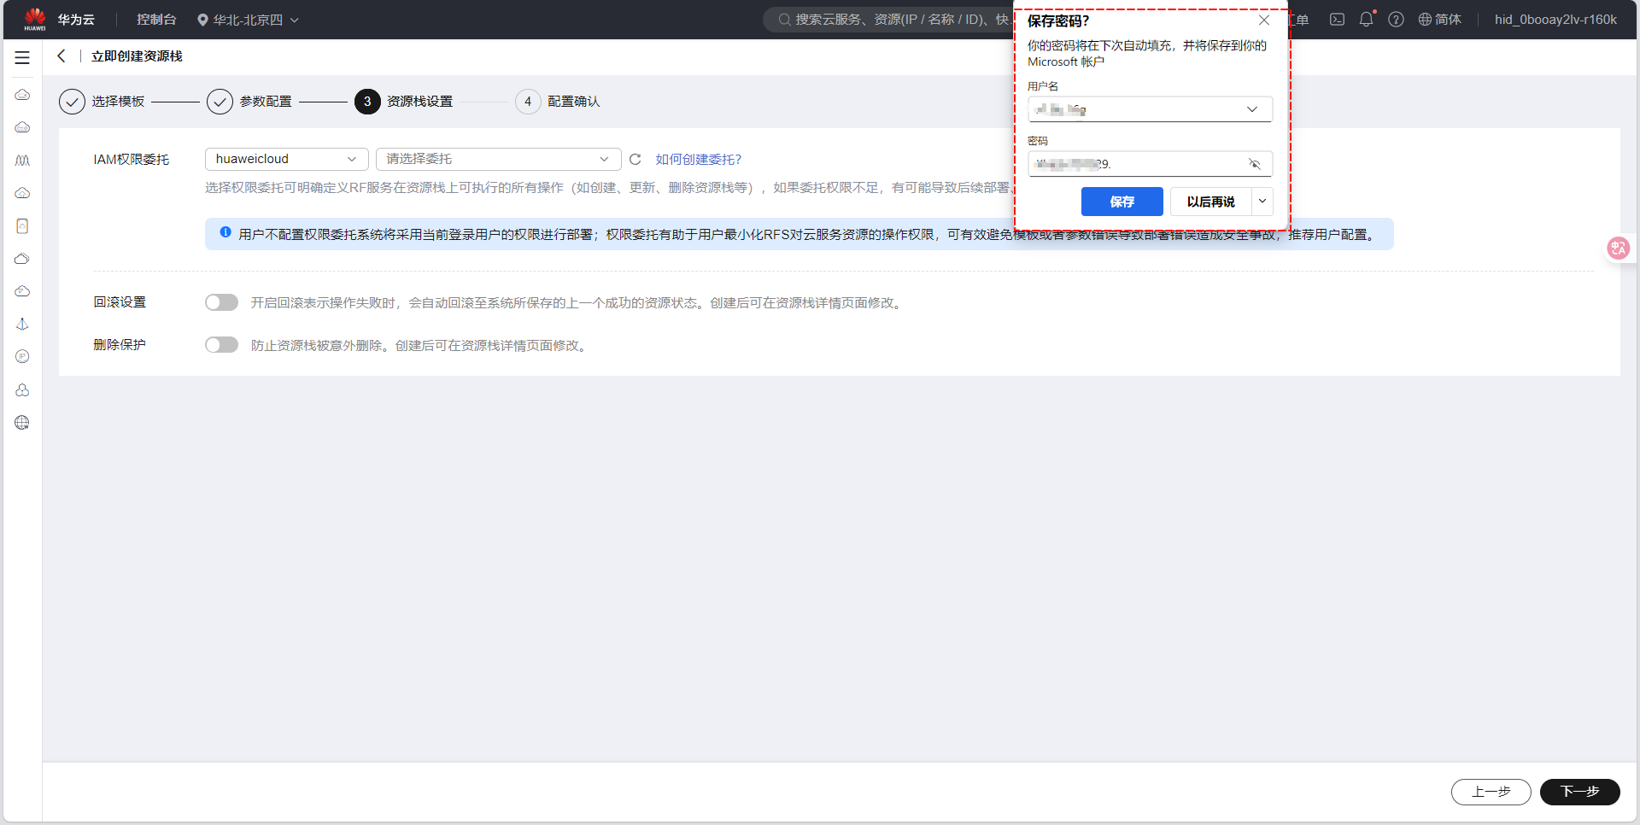Open the 如何创建委托? link
This screenshot has width=1640, height=825.
click(698, 159)
